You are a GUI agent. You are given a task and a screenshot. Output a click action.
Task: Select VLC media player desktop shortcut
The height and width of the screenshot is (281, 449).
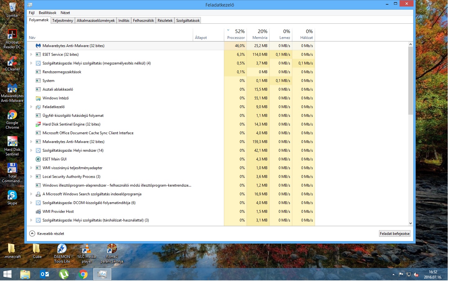tap(87, 254)
